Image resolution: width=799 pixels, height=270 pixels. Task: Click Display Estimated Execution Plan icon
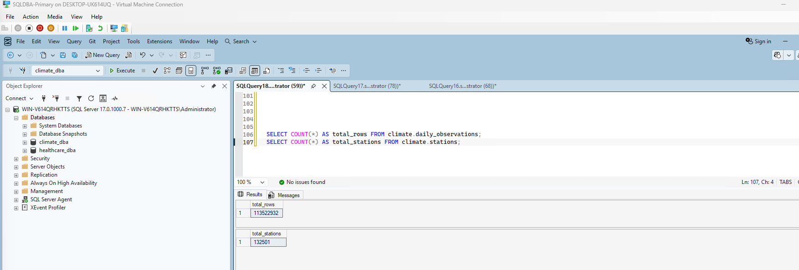pyautogui.click(x=167, y=71)
